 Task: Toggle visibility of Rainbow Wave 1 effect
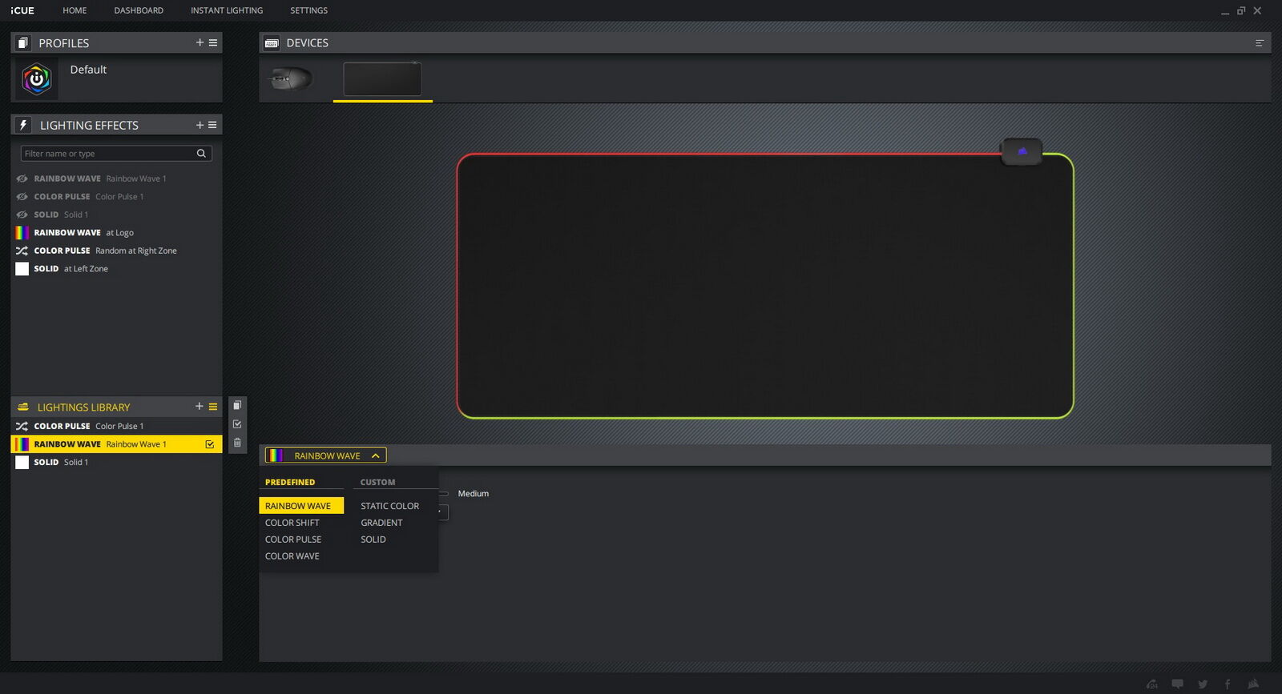pyautogui.click(x=22, y=179)
